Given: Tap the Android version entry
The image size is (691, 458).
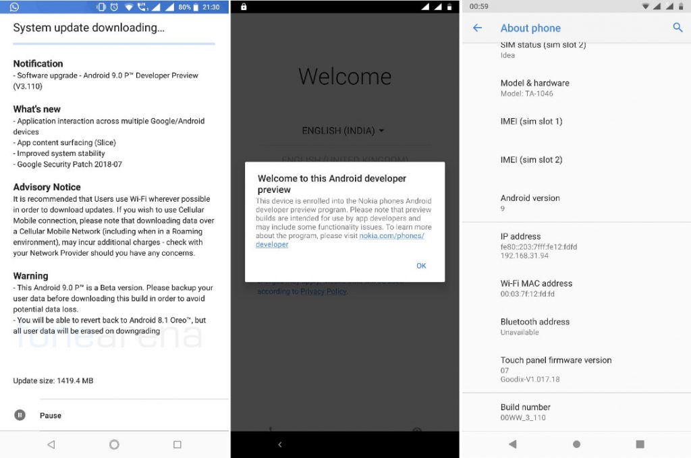Looking at the screenshot, I should pos(576,202).
